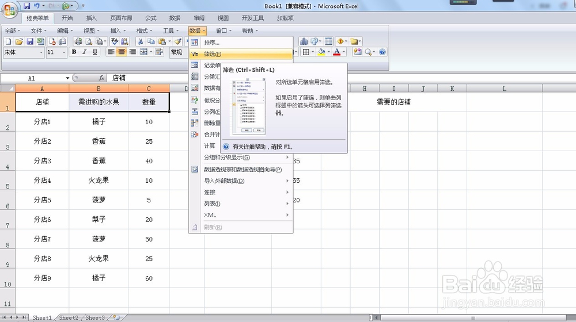The image size is (576, 322).
Task: Open the 窗口 menu
Action: tap(223, 30)
